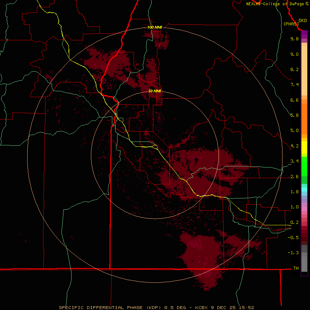Viewport: 310px width, 310px height.
Task: Click the TH label at the scale bottom
Action: (x=296, y=268)
